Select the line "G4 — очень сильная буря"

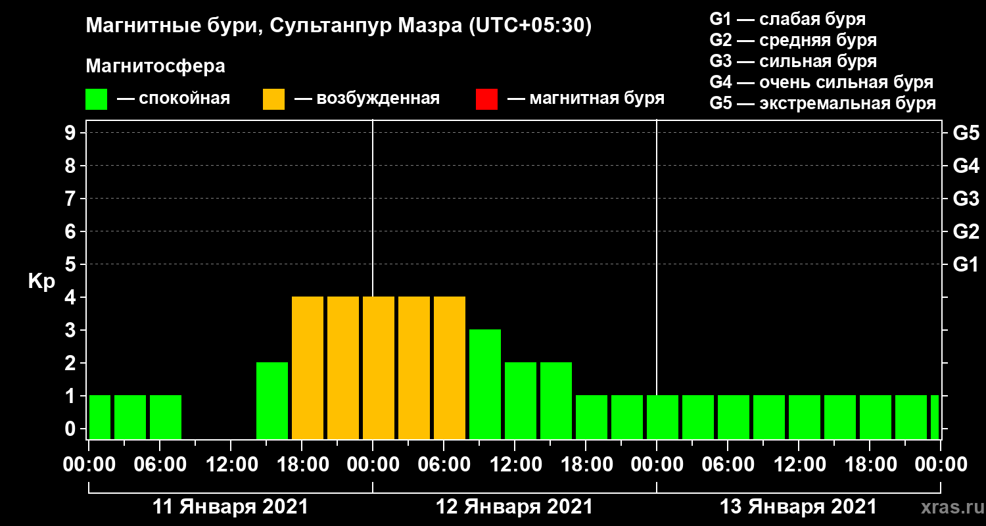pyautogui.click(x=822, y=82)
